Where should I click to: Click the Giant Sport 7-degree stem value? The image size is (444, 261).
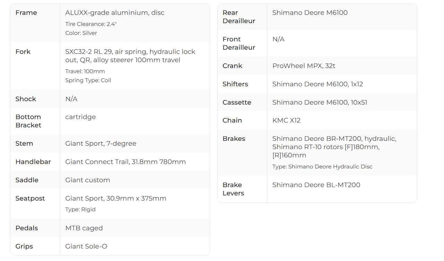[101, 144]
